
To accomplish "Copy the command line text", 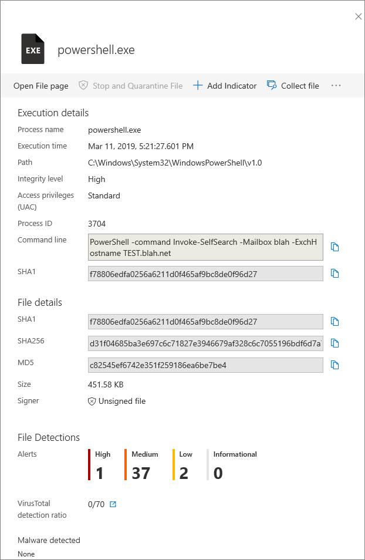I will 334,247.
